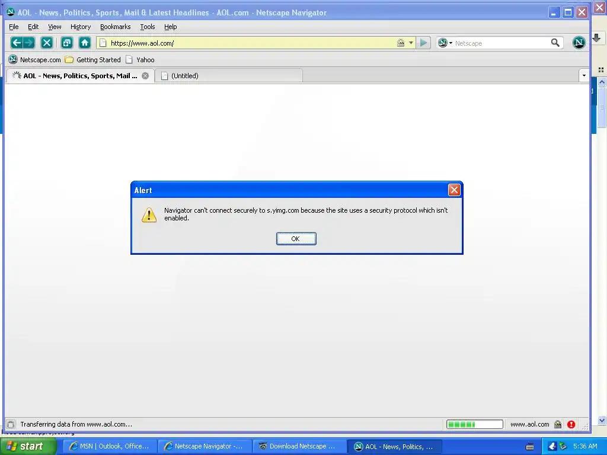This screenshot has height=455, width=607.
Task: Click the grid dots icon at right edge
Action: tap(601, 70)
